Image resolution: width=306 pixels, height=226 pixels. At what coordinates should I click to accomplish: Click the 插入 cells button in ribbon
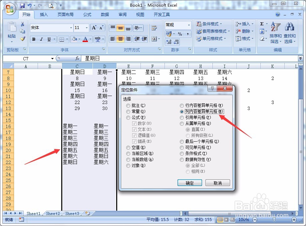click(244, 24)
